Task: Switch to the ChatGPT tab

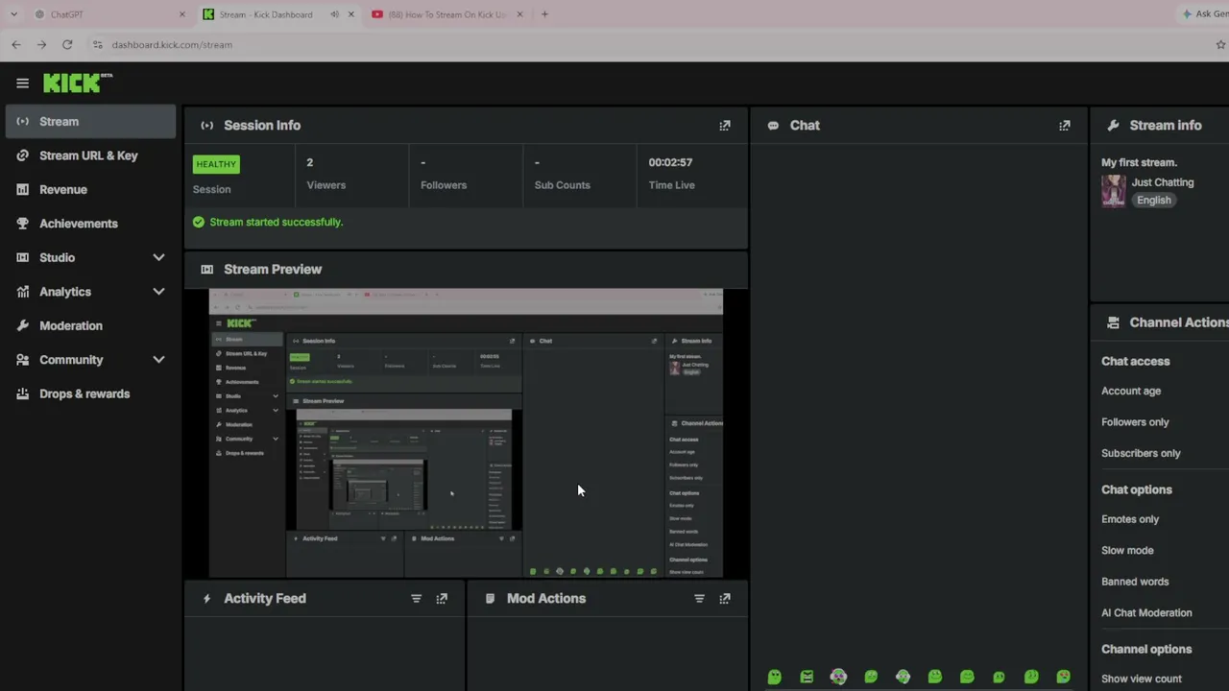Action: (x=108, y=14)
